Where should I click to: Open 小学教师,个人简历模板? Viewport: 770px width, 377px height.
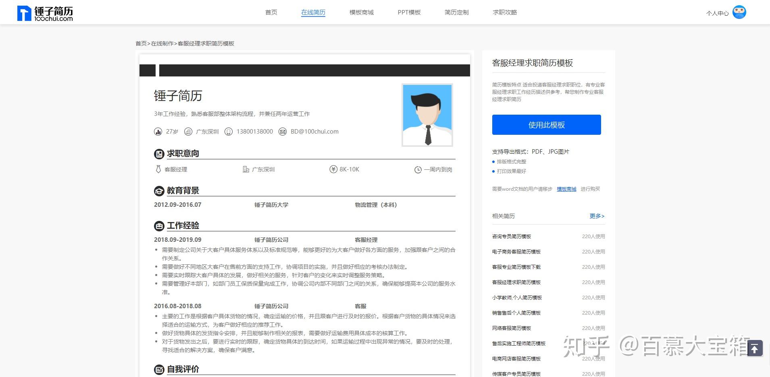point(517,298)
